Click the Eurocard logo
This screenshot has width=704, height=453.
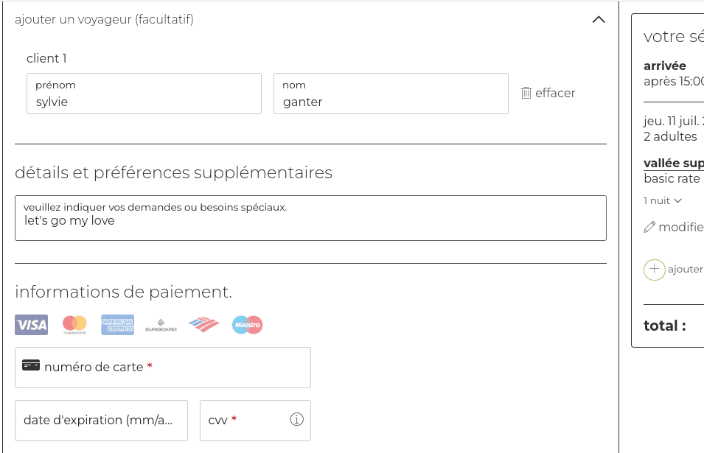161,325
